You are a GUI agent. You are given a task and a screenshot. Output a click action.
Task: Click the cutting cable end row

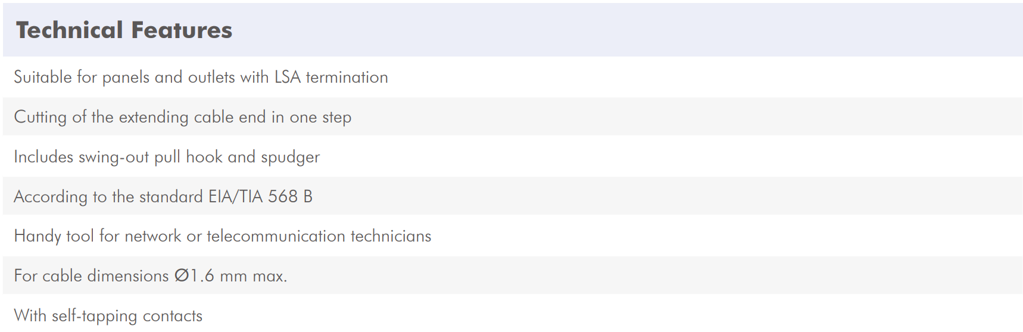[x=513, y=117]
